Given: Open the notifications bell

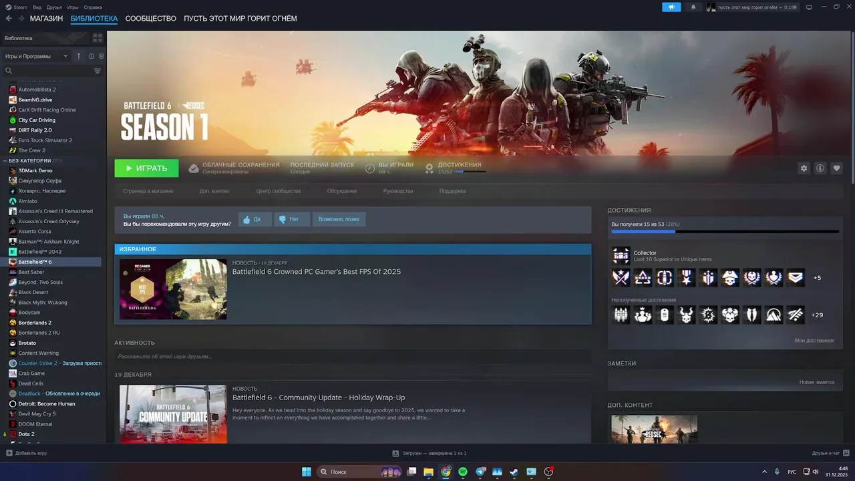Looking at the screenshot, I should [693, 7].
